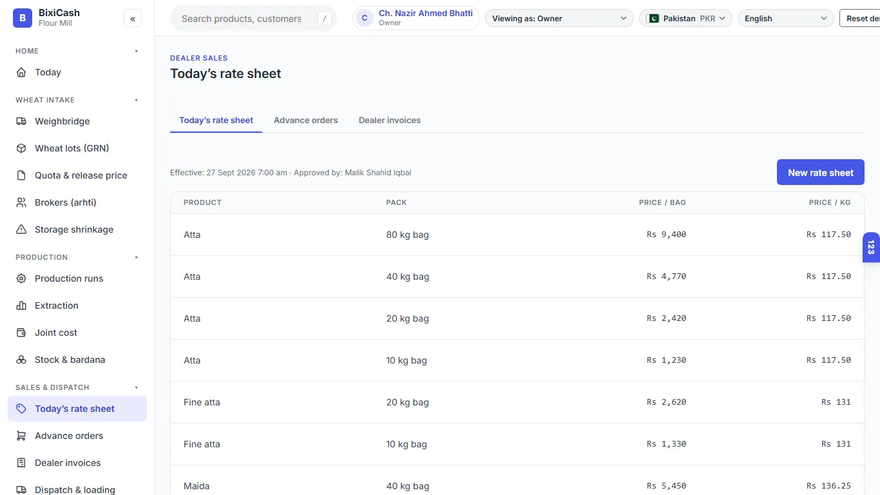Click the Maida product name
The image size is (880, 495).
coord(196,486)
